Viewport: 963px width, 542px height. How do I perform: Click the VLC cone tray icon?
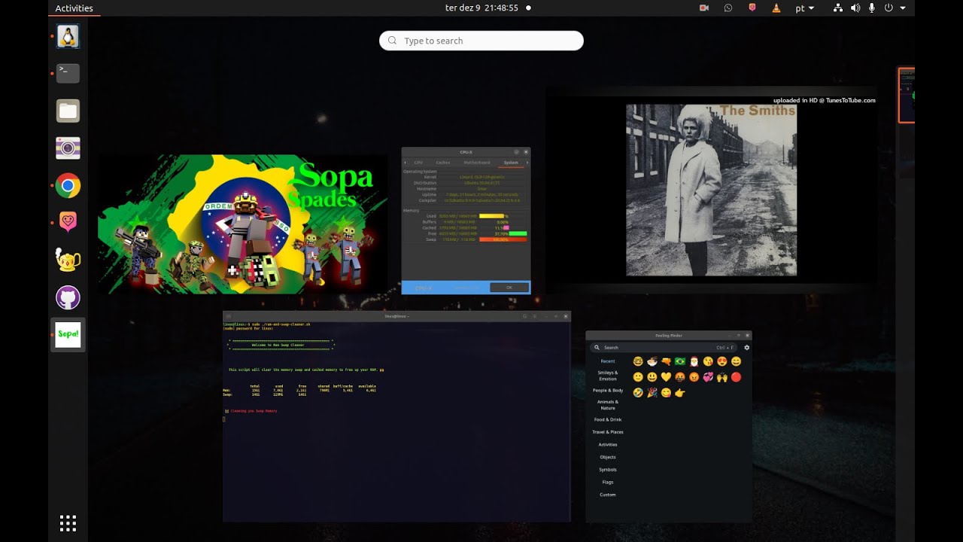coord(776,8)
